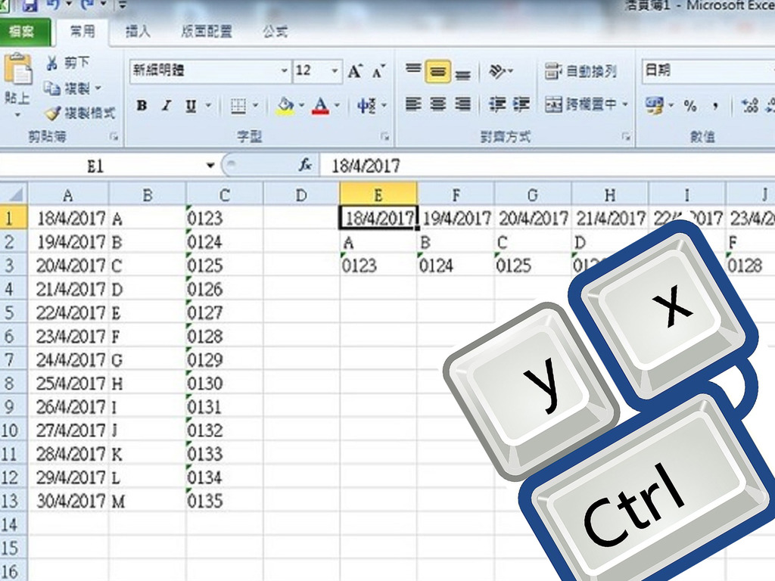Open merge options dropdown arrow
Screen dimensions: 775x581
coord(625,104)
